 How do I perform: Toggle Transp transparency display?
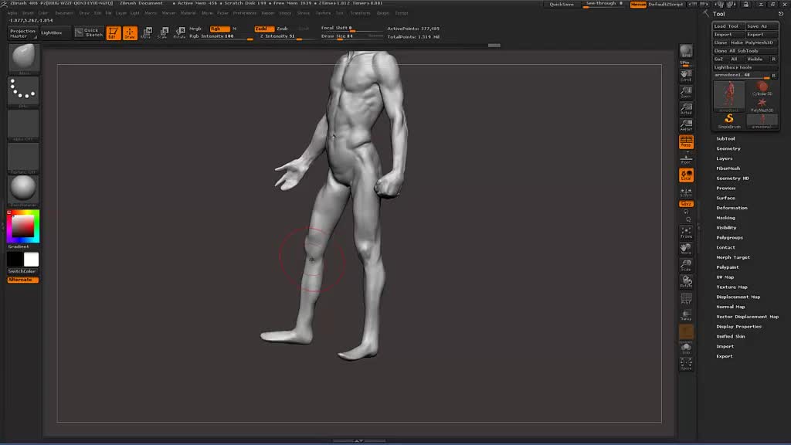[686, 315]
